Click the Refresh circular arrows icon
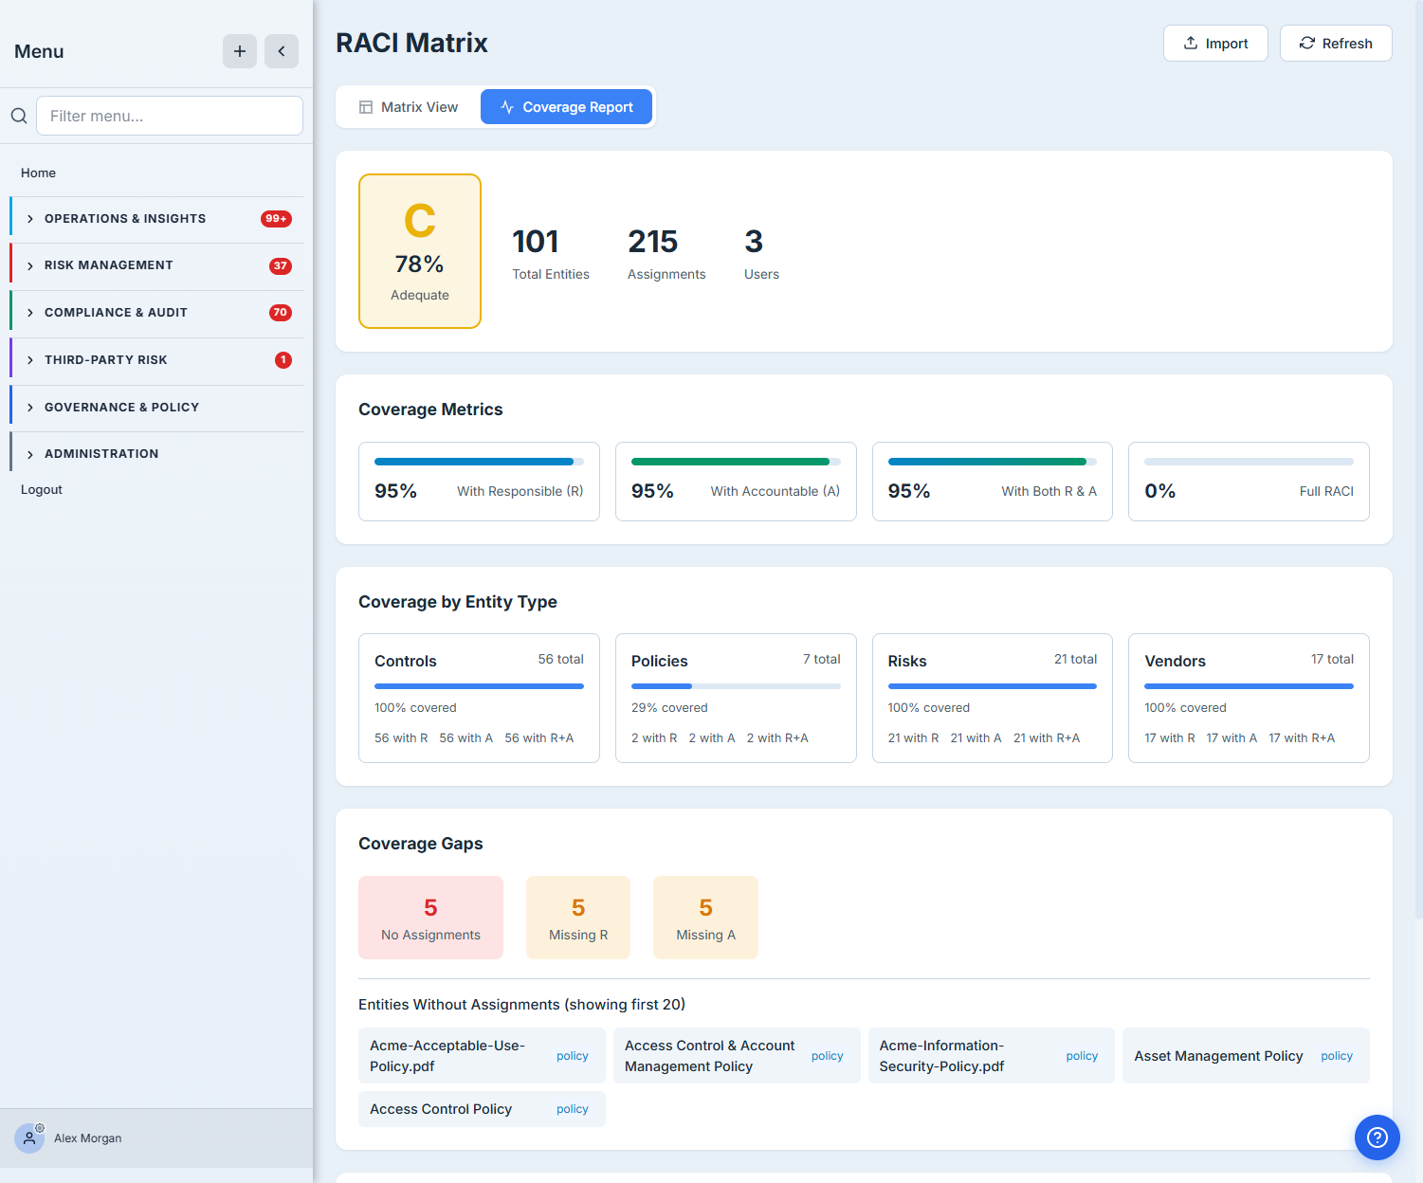The image size is (1423, 1183). (1307, 44)
